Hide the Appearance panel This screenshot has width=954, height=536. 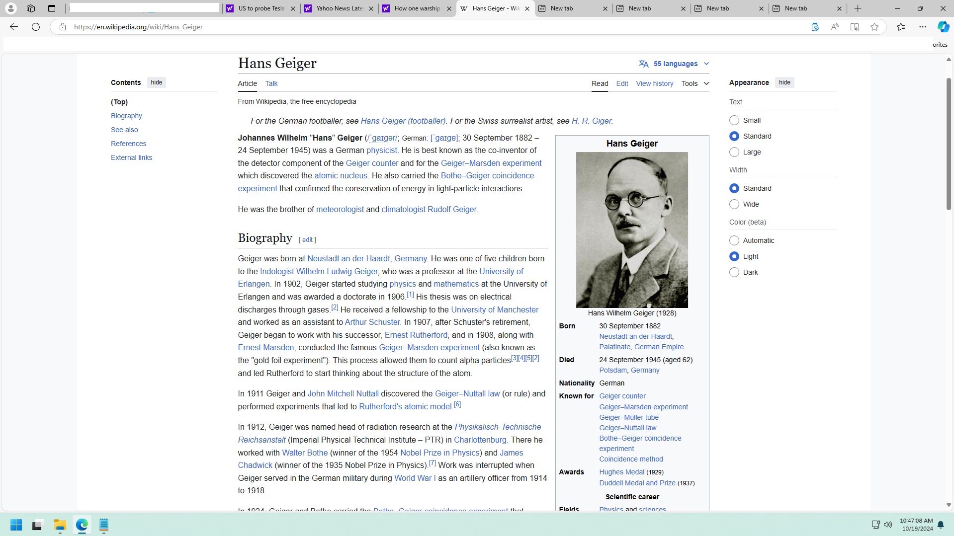pos(784,82)
